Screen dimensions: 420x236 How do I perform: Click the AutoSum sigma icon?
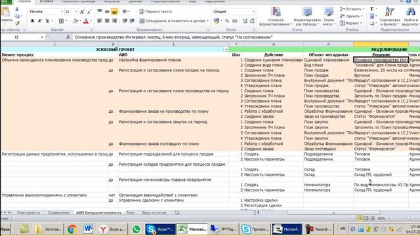click(x=372, y=9)
